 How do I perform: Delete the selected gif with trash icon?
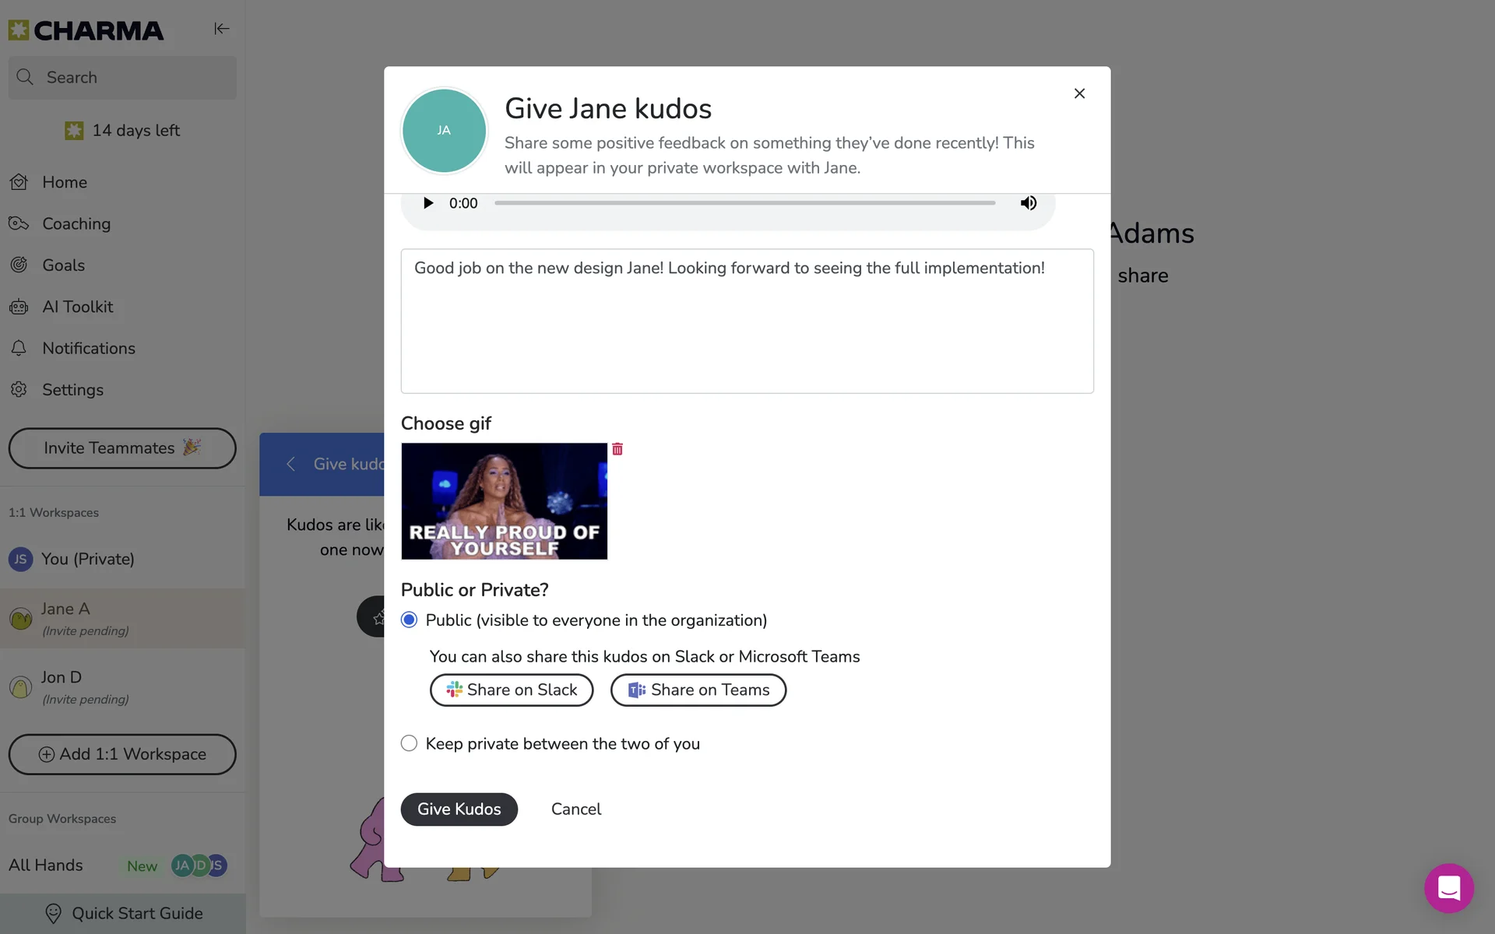[617, 449]
